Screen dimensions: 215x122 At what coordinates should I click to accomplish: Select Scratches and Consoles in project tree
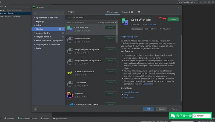pyautogui.click(x=10, y=16)
